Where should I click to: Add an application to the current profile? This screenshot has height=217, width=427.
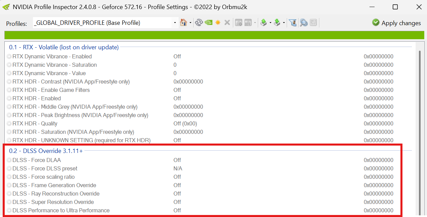(239, 22)
